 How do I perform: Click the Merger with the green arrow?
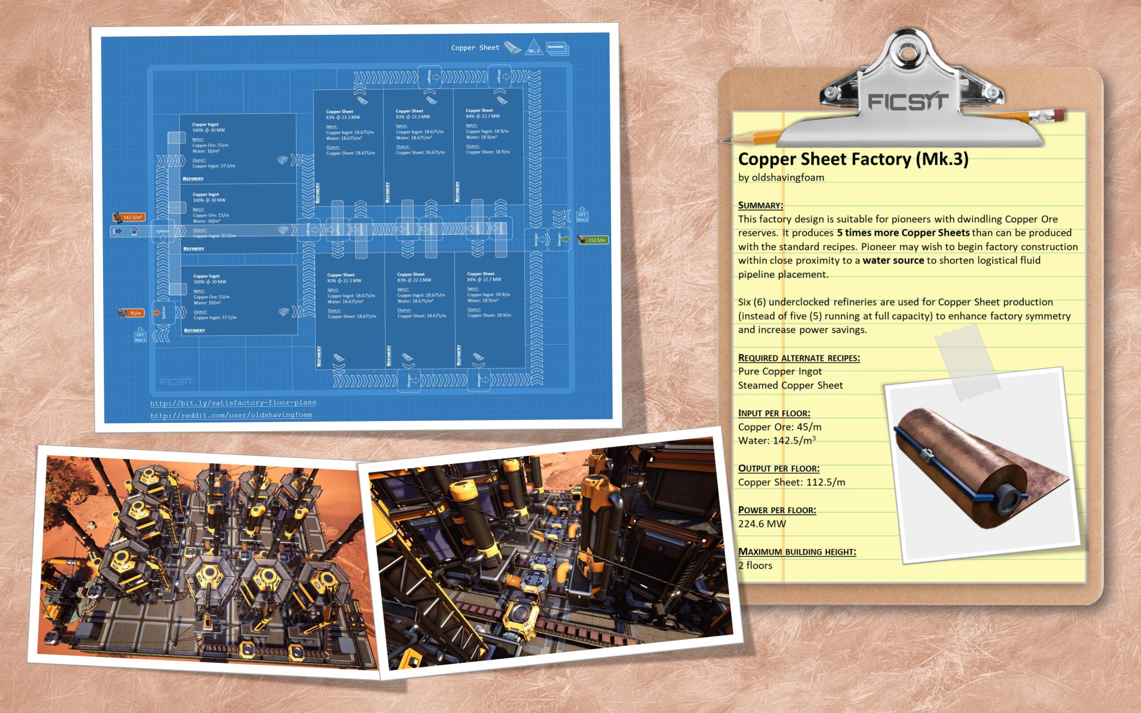tap(560, 239)
